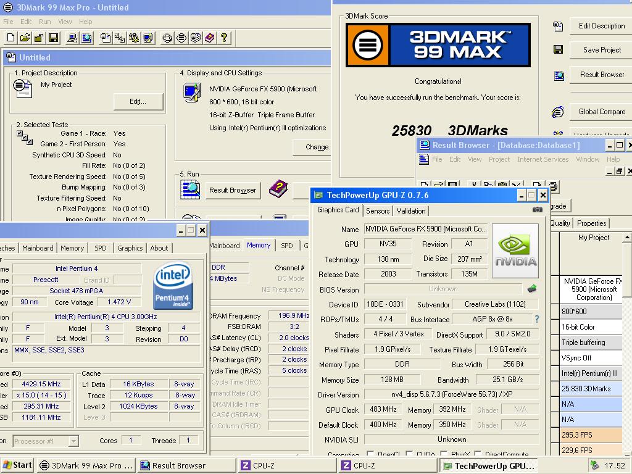Click the Edit... button in Project Description
The image size is (632, 474).
click(138, 102)
